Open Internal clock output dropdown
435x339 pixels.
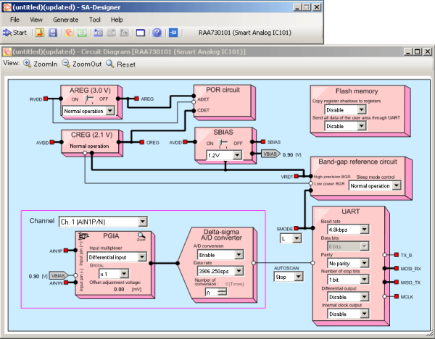coord(348,314)
